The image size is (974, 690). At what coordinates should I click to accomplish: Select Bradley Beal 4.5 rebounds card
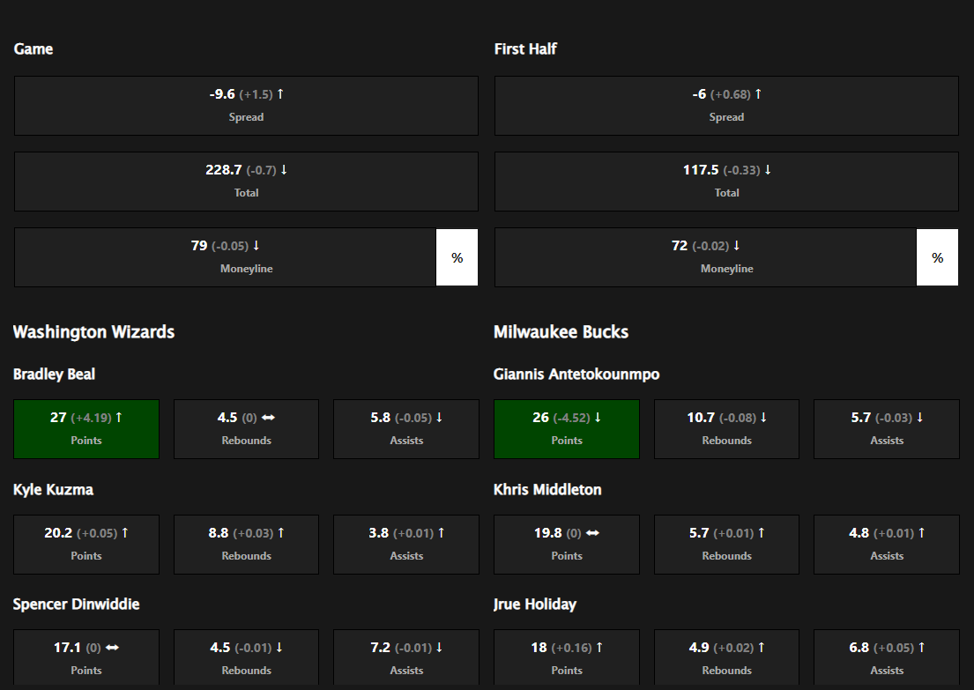pos(246,429)
